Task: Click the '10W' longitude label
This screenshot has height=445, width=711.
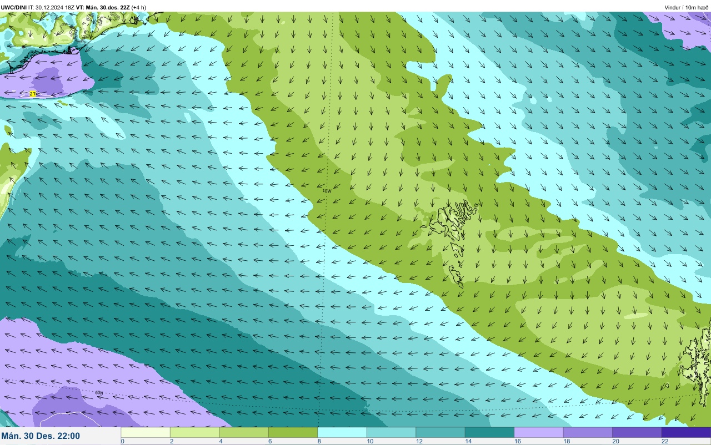Action: (x=327, y=191)
